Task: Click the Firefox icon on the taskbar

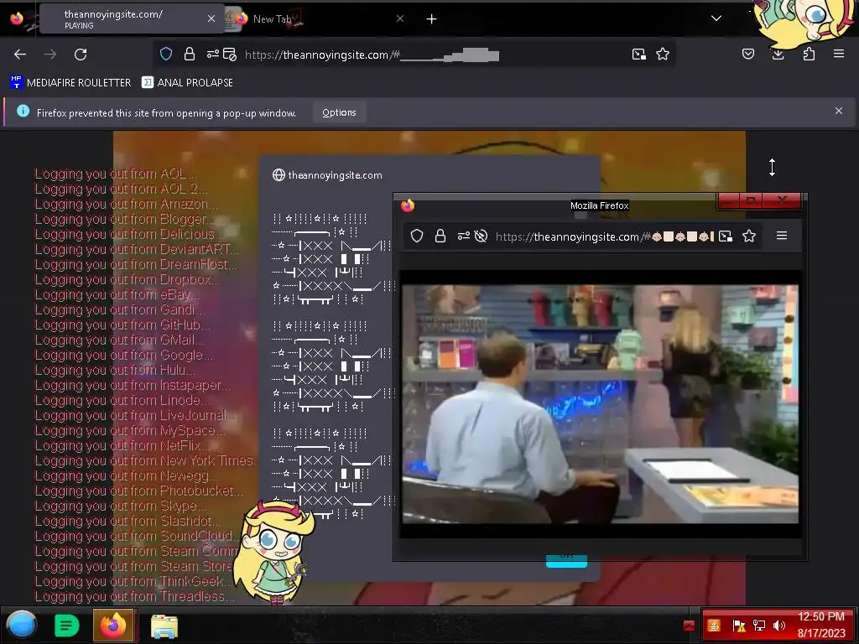Action: (x=113, y=625)
